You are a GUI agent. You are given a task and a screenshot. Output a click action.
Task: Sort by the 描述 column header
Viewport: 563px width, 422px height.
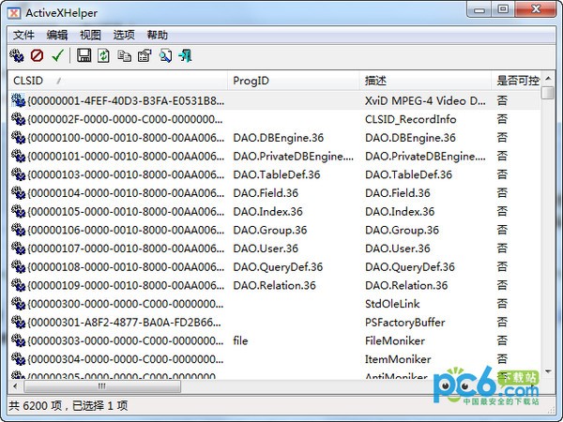(x=425, y=81)
